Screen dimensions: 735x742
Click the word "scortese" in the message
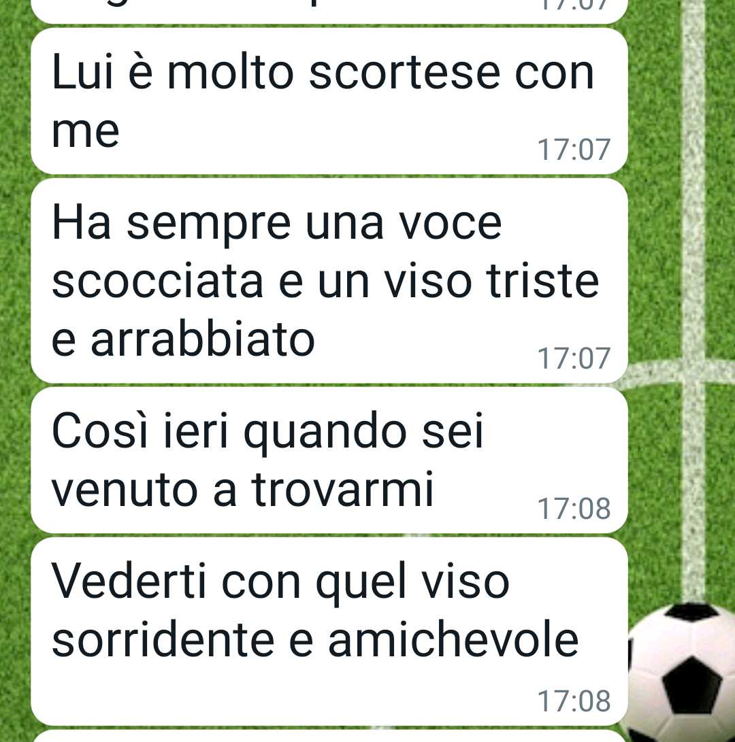pos(404,73)
